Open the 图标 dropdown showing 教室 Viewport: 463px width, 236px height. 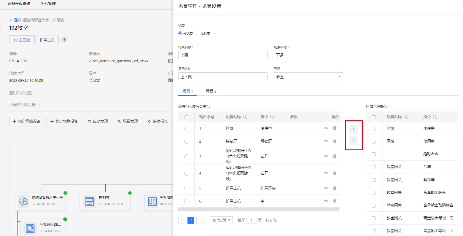click(308, 77)
